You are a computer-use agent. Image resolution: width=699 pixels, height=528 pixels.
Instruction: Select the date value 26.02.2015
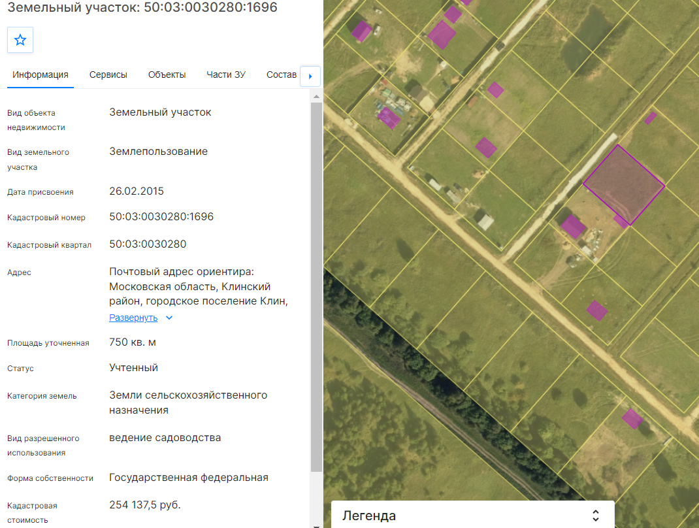point(137,191)
